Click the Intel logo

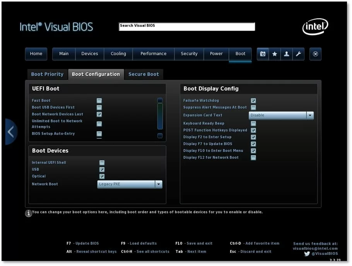pos(315,27)
